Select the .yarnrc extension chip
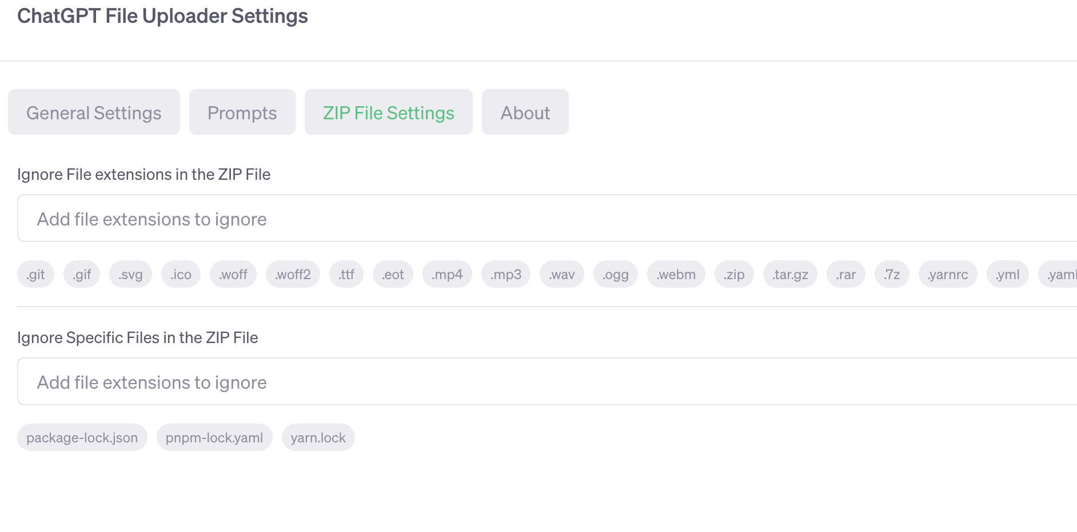The height and width of the screenshot is (532, 1077). coord(948,275)
